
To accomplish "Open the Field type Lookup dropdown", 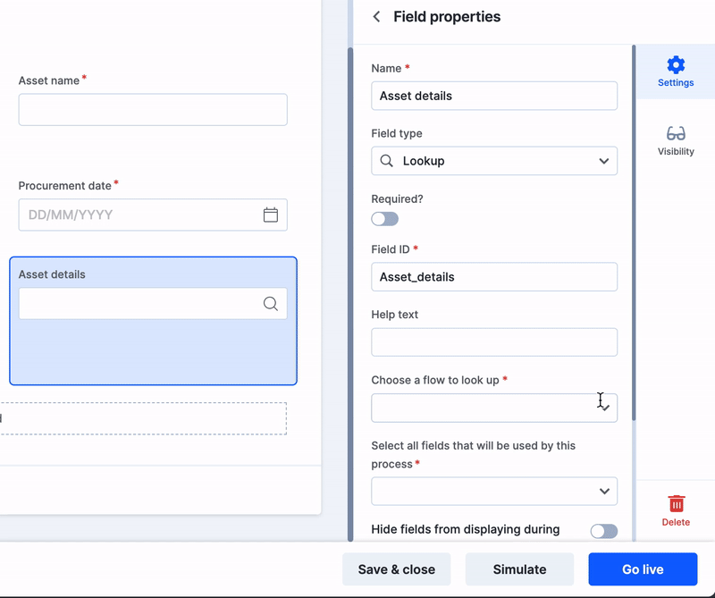I will pyautogui.click(x=494, y=161).
